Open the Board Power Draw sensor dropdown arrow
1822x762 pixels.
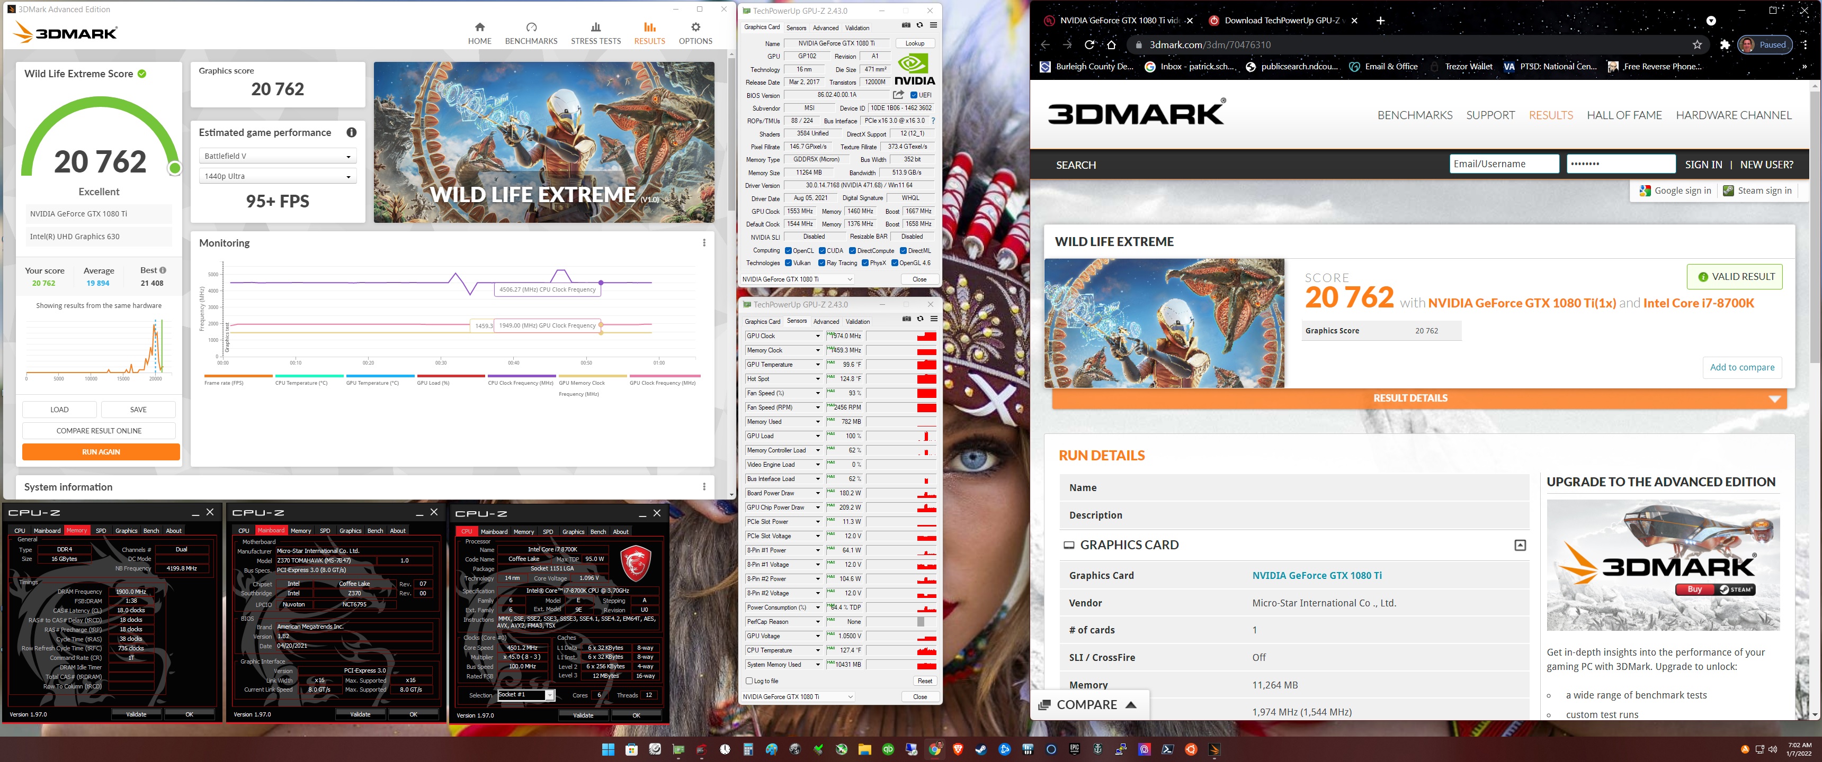(x=818, y=493)
